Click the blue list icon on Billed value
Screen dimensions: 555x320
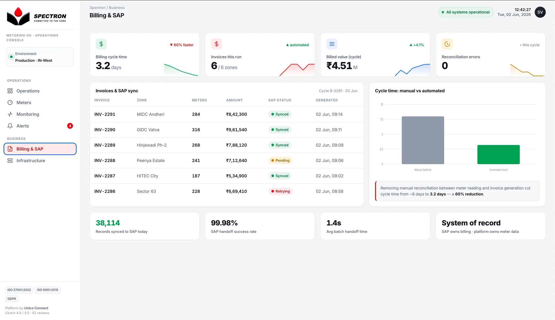click(x=332, y=44)
